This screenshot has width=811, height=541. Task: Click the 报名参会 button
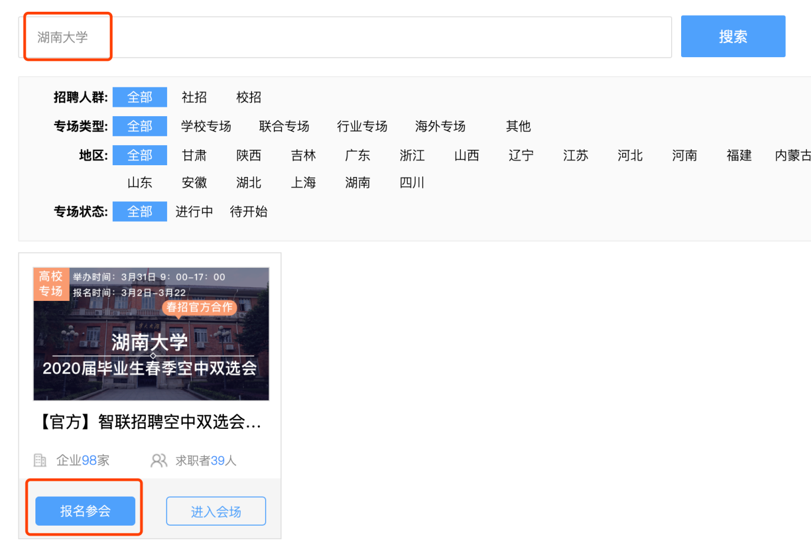pyautogui.click(x=86, y=511)
